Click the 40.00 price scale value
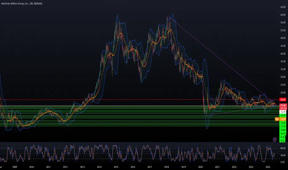The width and height of the screenshot is (288, 170). point(283,54)
